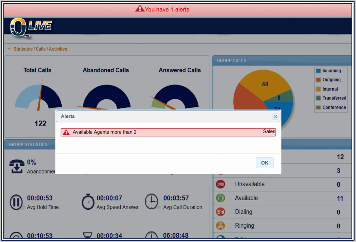
Task: Open the 'You have 1 alerts' notification
Action: (x=167, y=10)
